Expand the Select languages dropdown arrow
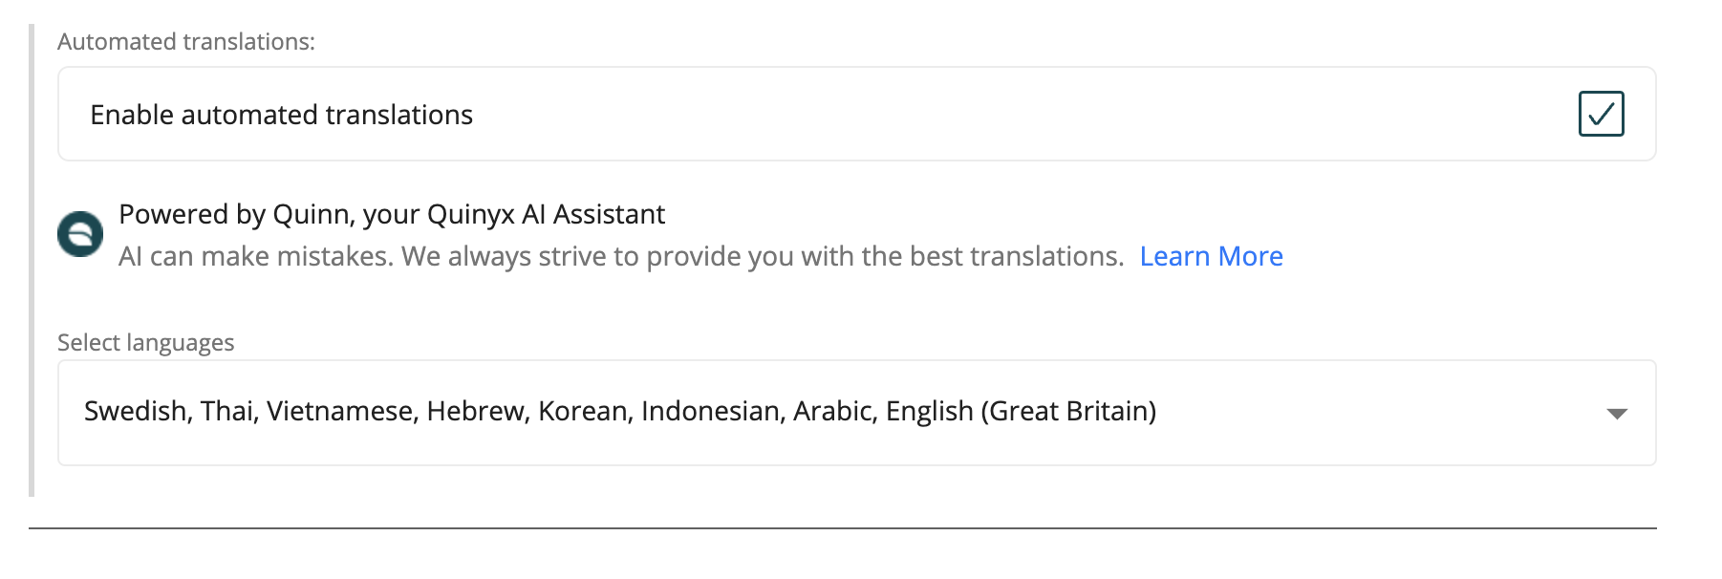 tap(1617, 414)
